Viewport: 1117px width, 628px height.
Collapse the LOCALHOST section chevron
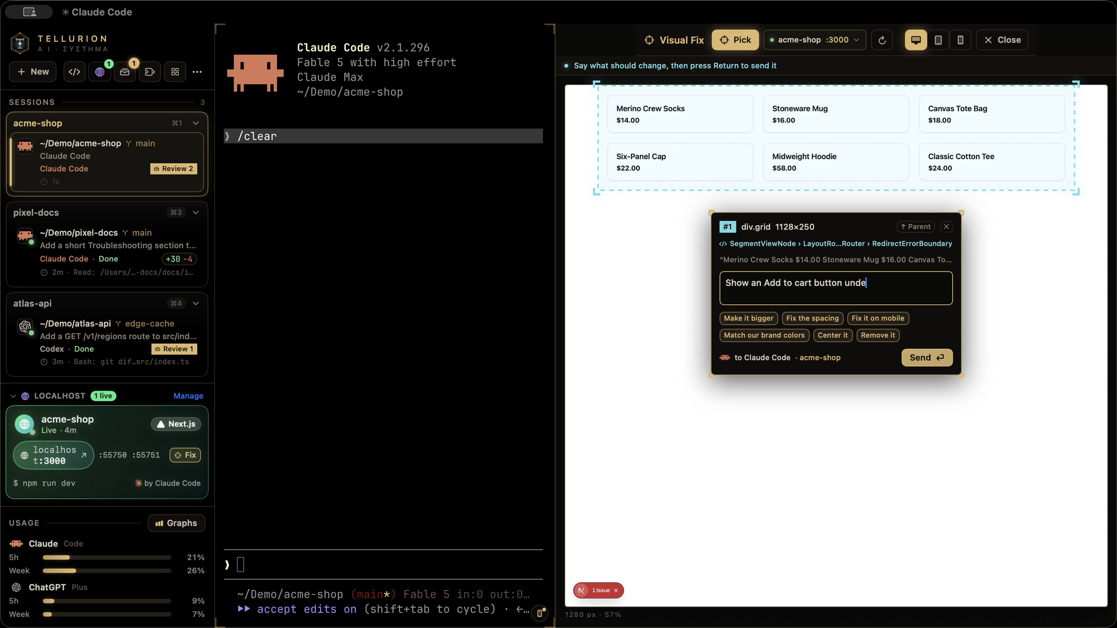click(13, 396)
